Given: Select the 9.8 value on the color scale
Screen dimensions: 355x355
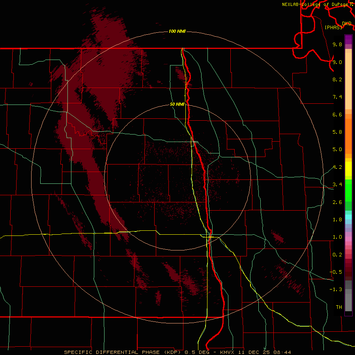Looking at the screenshot, I should click(x=337, y=45).
